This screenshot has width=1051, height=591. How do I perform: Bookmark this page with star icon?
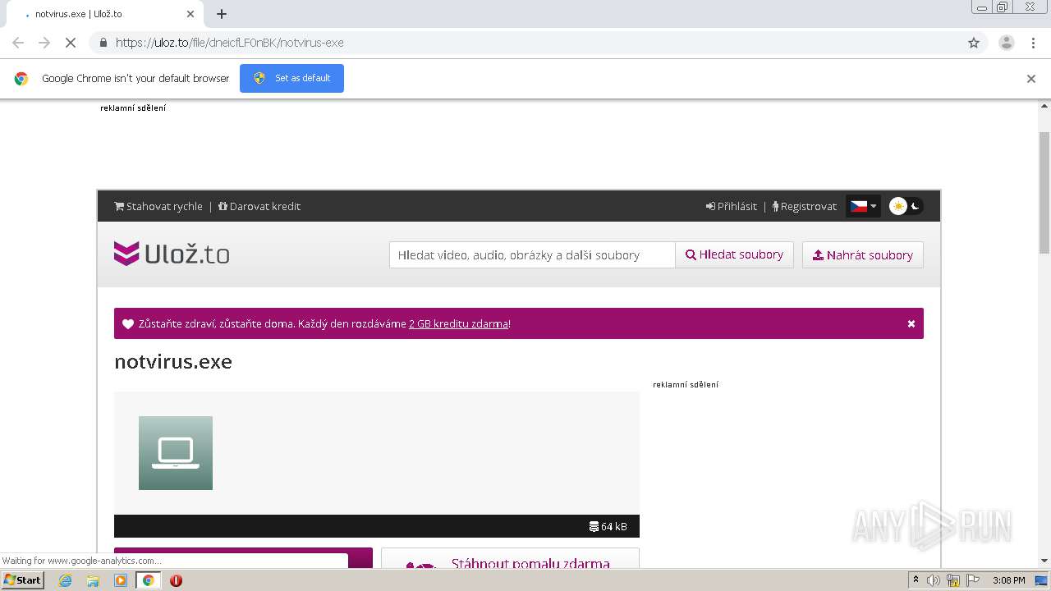974,43
